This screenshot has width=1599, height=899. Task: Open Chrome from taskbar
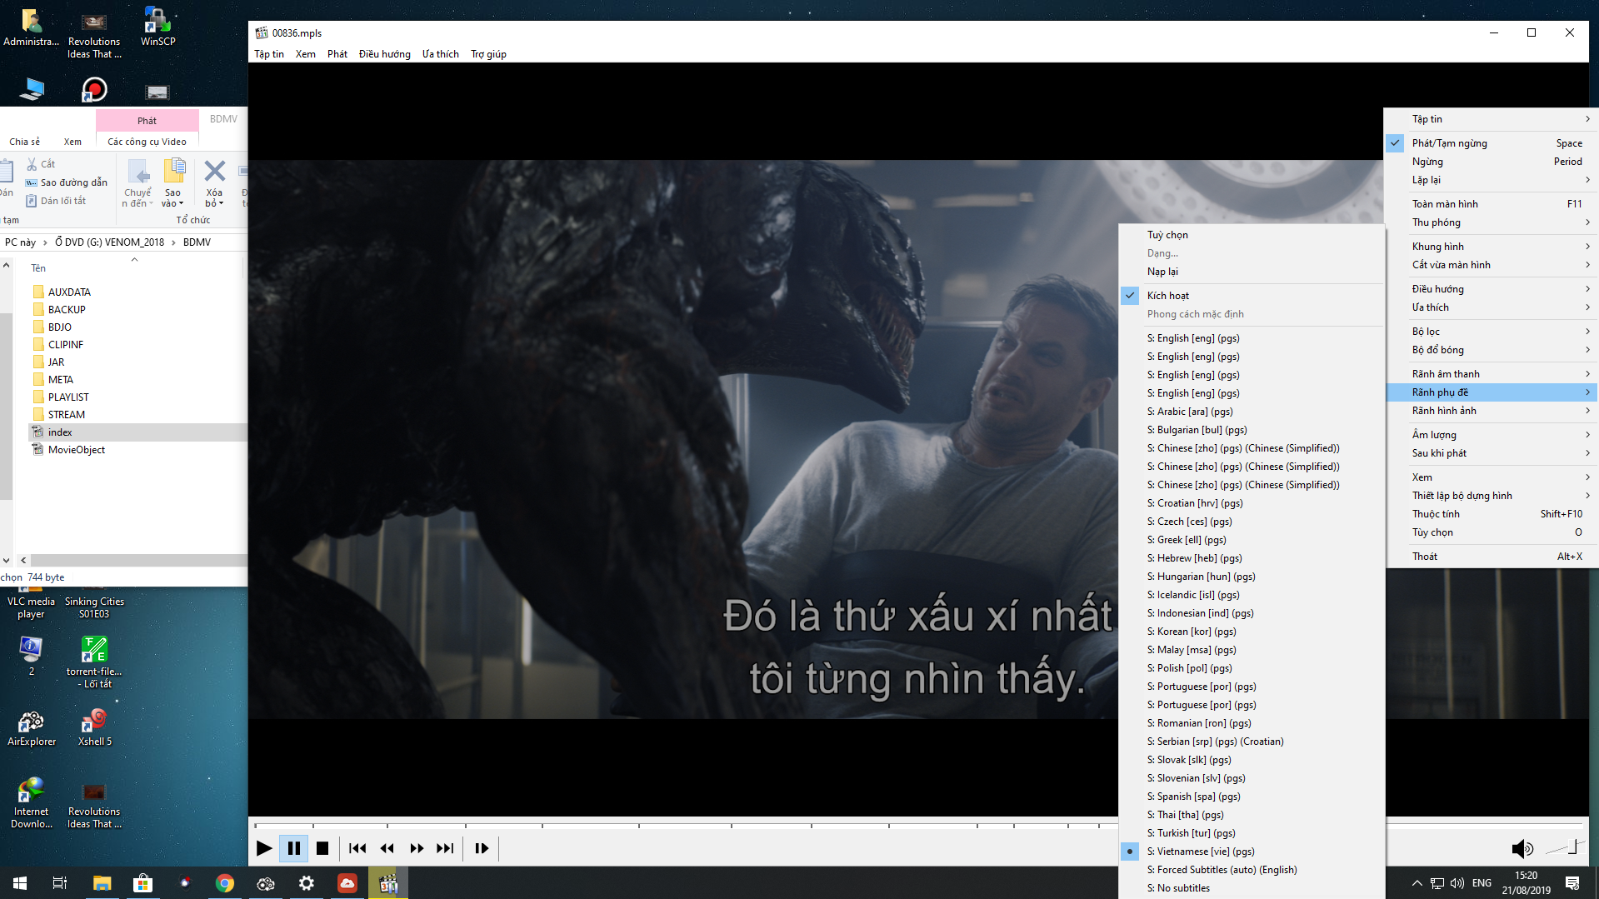click(224, 883)
